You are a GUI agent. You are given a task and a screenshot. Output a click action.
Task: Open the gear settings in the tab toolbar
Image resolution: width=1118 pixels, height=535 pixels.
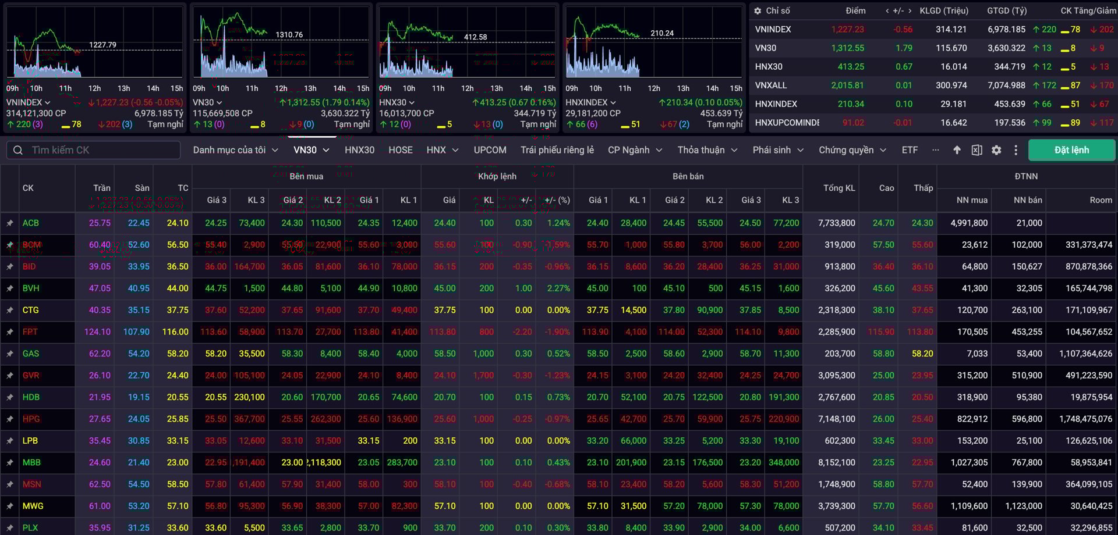click(996, 150)
